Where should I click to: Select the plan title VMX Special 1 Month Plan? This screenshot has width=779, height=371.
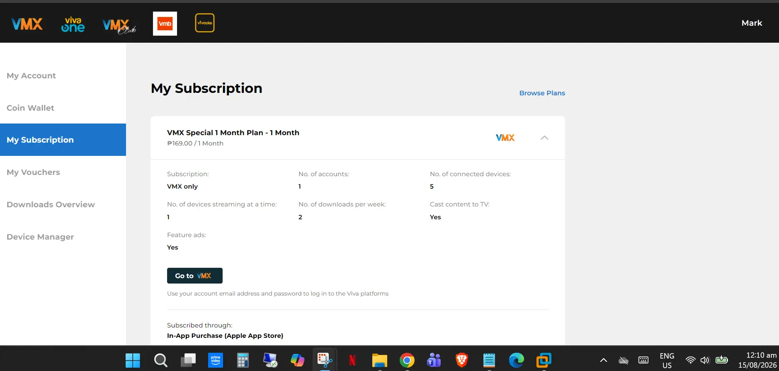click(x=233, y=133)
